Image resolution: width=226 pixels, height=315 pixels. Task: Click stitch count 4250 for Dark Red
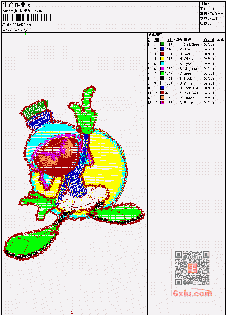pyautogui.click(x=168, y=93)
